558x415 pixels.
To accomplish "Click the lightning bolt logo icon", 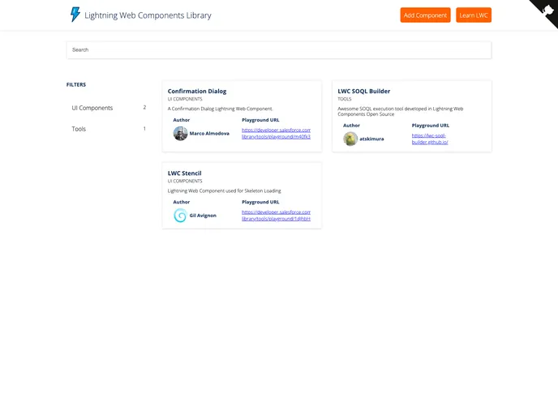I will [75, 15].
